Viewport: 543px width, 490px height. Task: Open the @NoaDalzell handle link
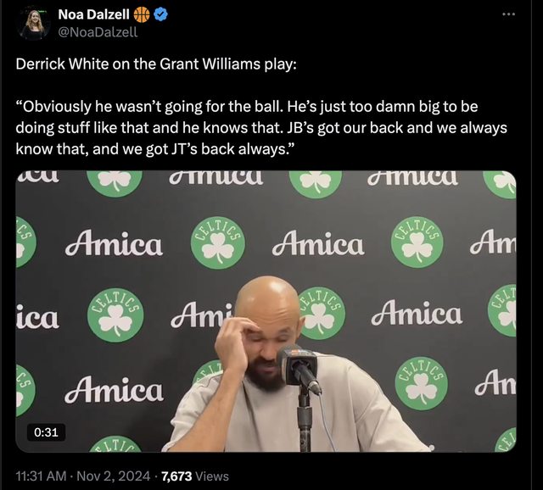[97, 32]
